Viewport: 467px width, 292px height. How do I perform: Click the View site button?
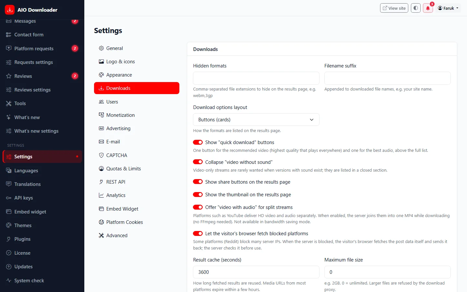[394, 8]
